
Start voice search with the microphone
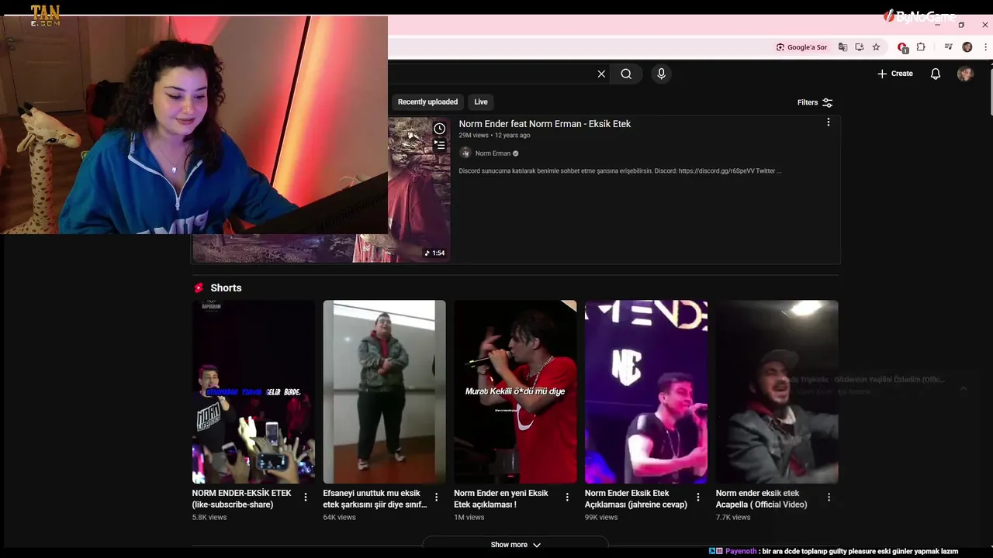coord(661,74)
